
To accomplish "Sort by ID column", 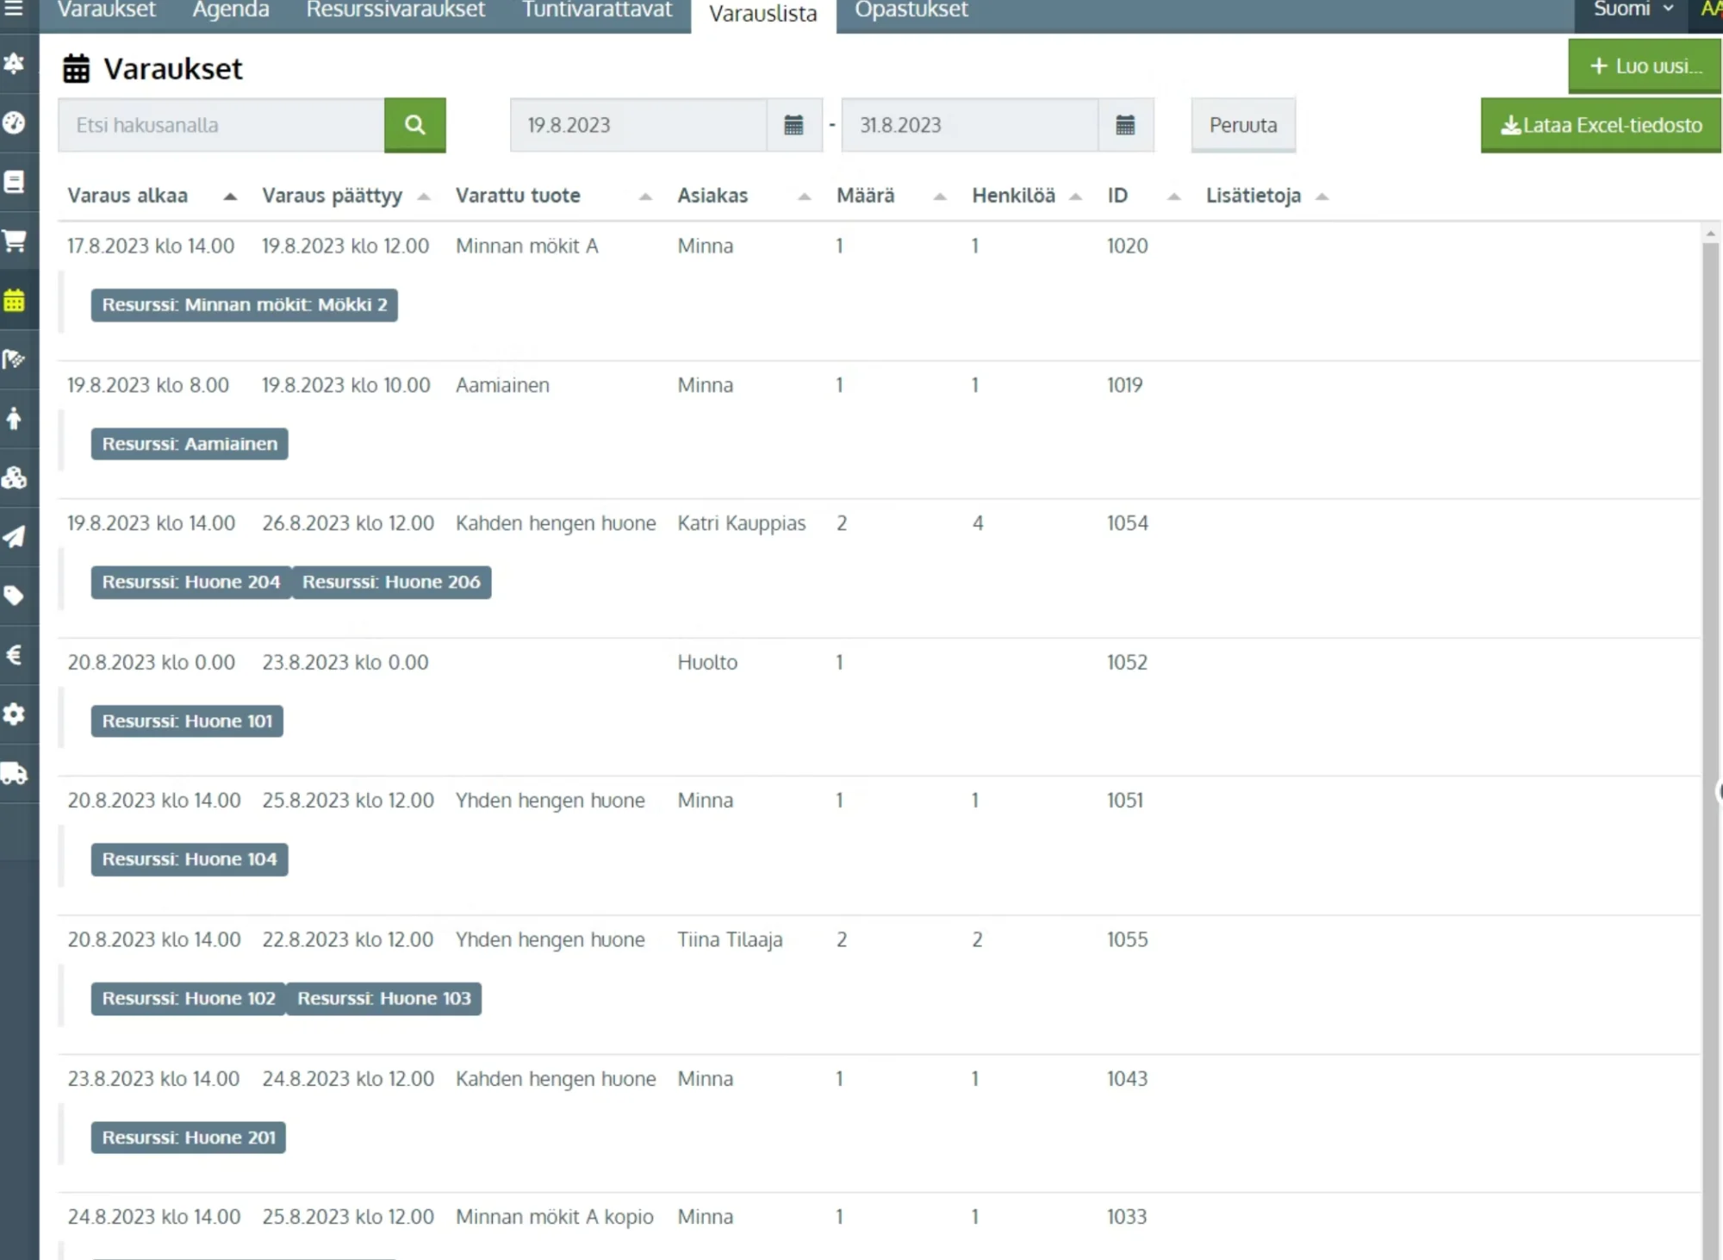I will click(1144, 196).
